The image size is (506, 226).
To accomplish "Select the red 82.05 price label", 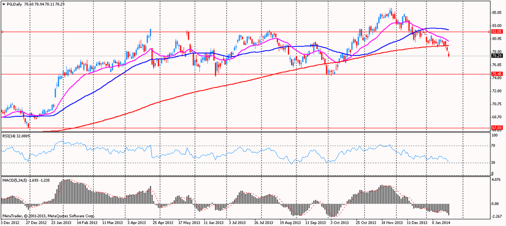I will click(x=496, y=31).
